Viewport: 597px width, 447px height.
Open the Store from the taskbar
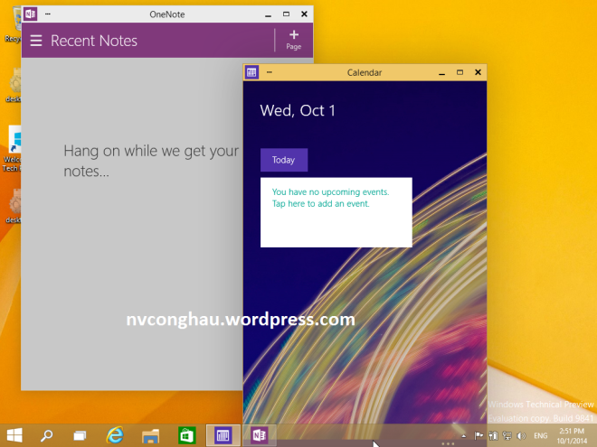point(186,435)
